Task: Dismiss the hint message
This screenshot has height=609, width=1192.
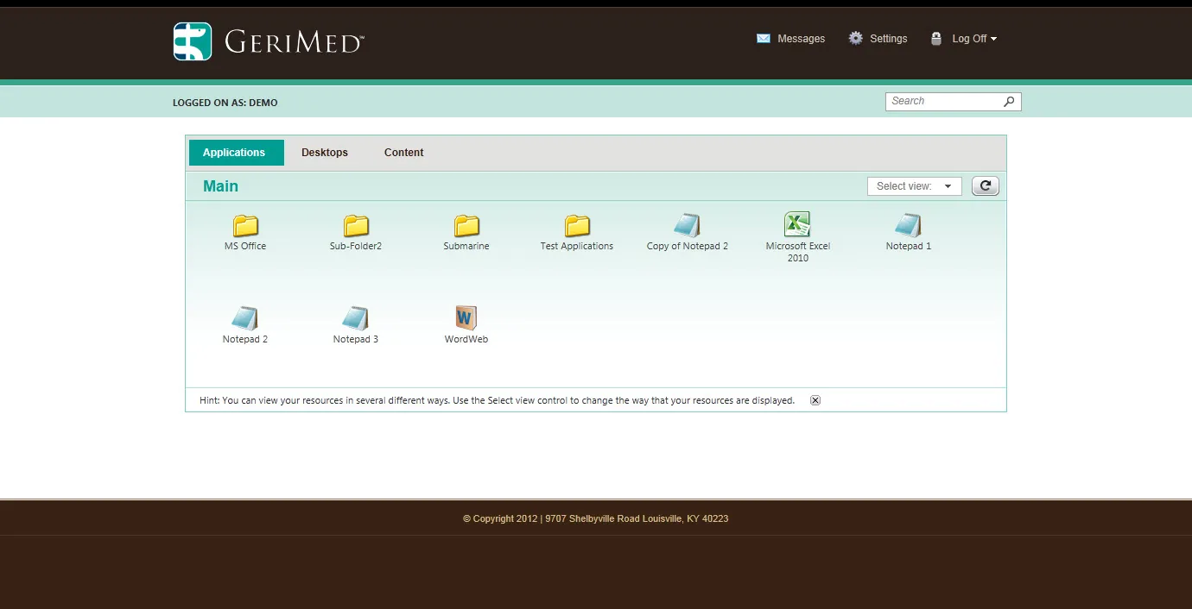Action: (815, 400)
